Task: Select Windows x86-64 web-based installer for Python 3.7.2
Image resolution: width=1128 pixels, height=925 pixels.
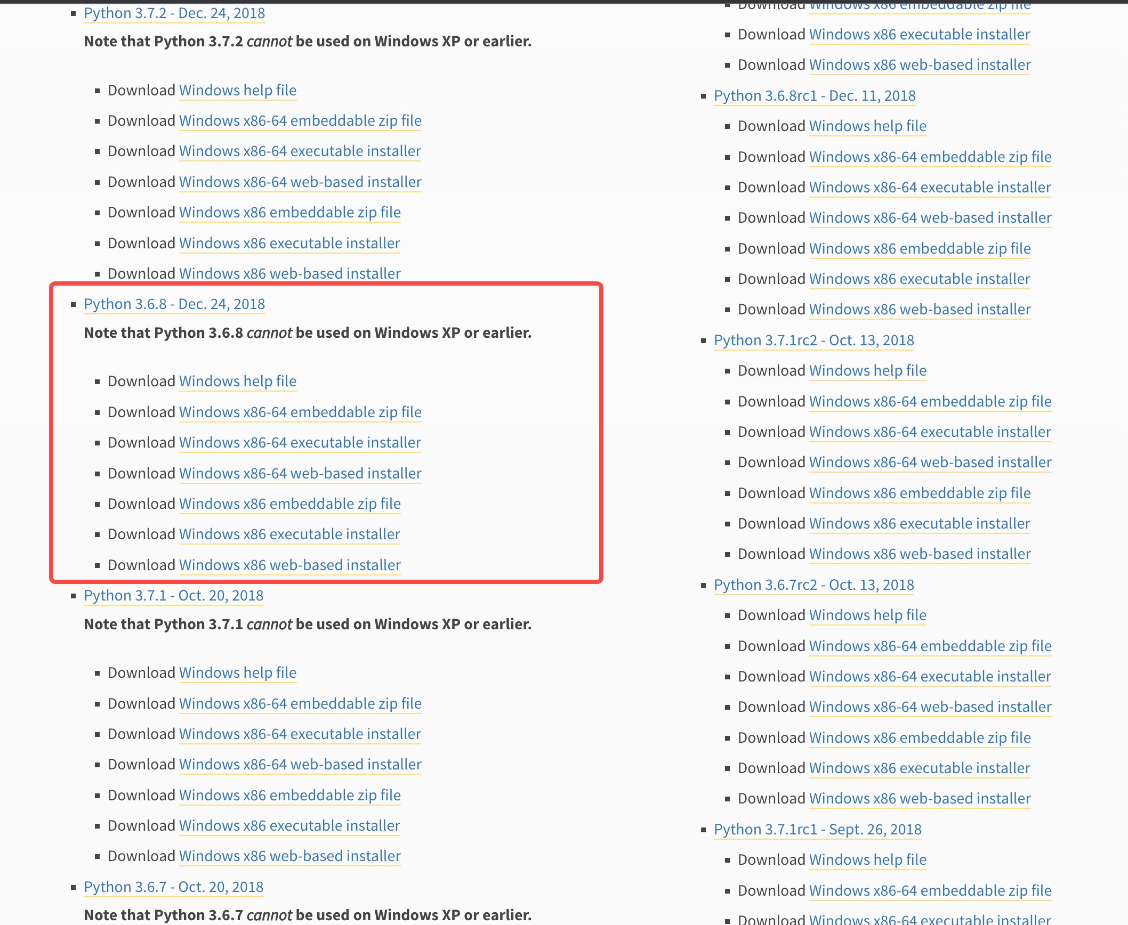Action: (x=300, y=182)
